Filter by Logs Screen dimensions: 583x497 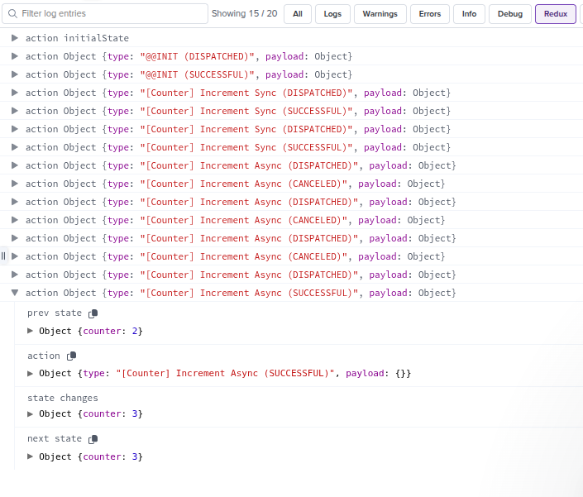[x=332, y=14]
